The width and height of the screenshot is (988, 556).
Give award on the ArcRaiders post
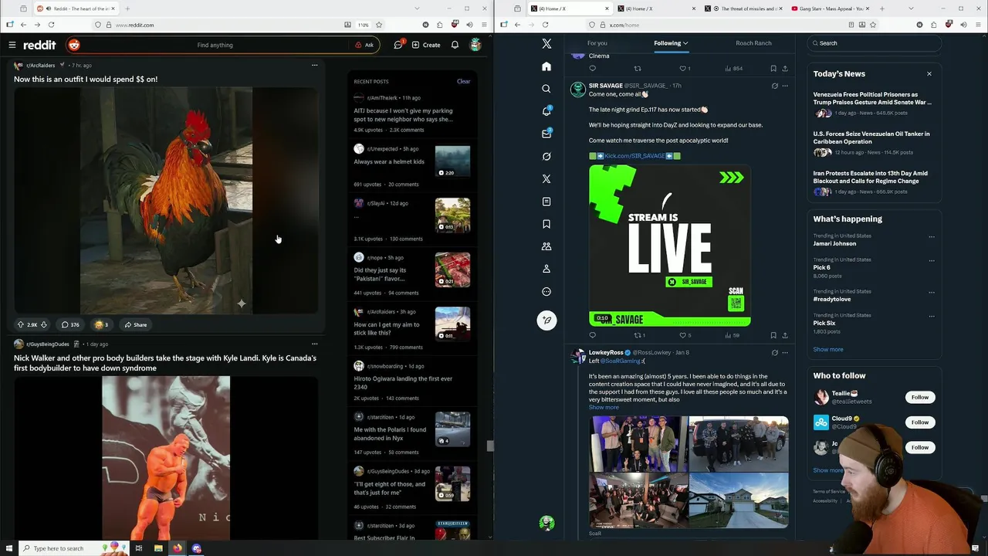coord(101,324)
